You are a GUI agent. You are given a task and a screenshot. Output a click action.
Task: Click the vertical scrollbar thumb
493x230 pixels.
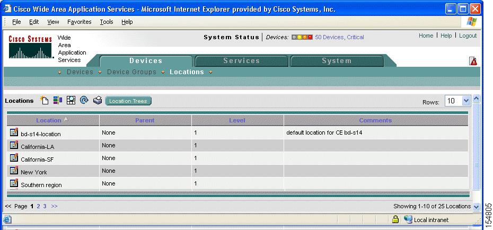tap(476, 146)
